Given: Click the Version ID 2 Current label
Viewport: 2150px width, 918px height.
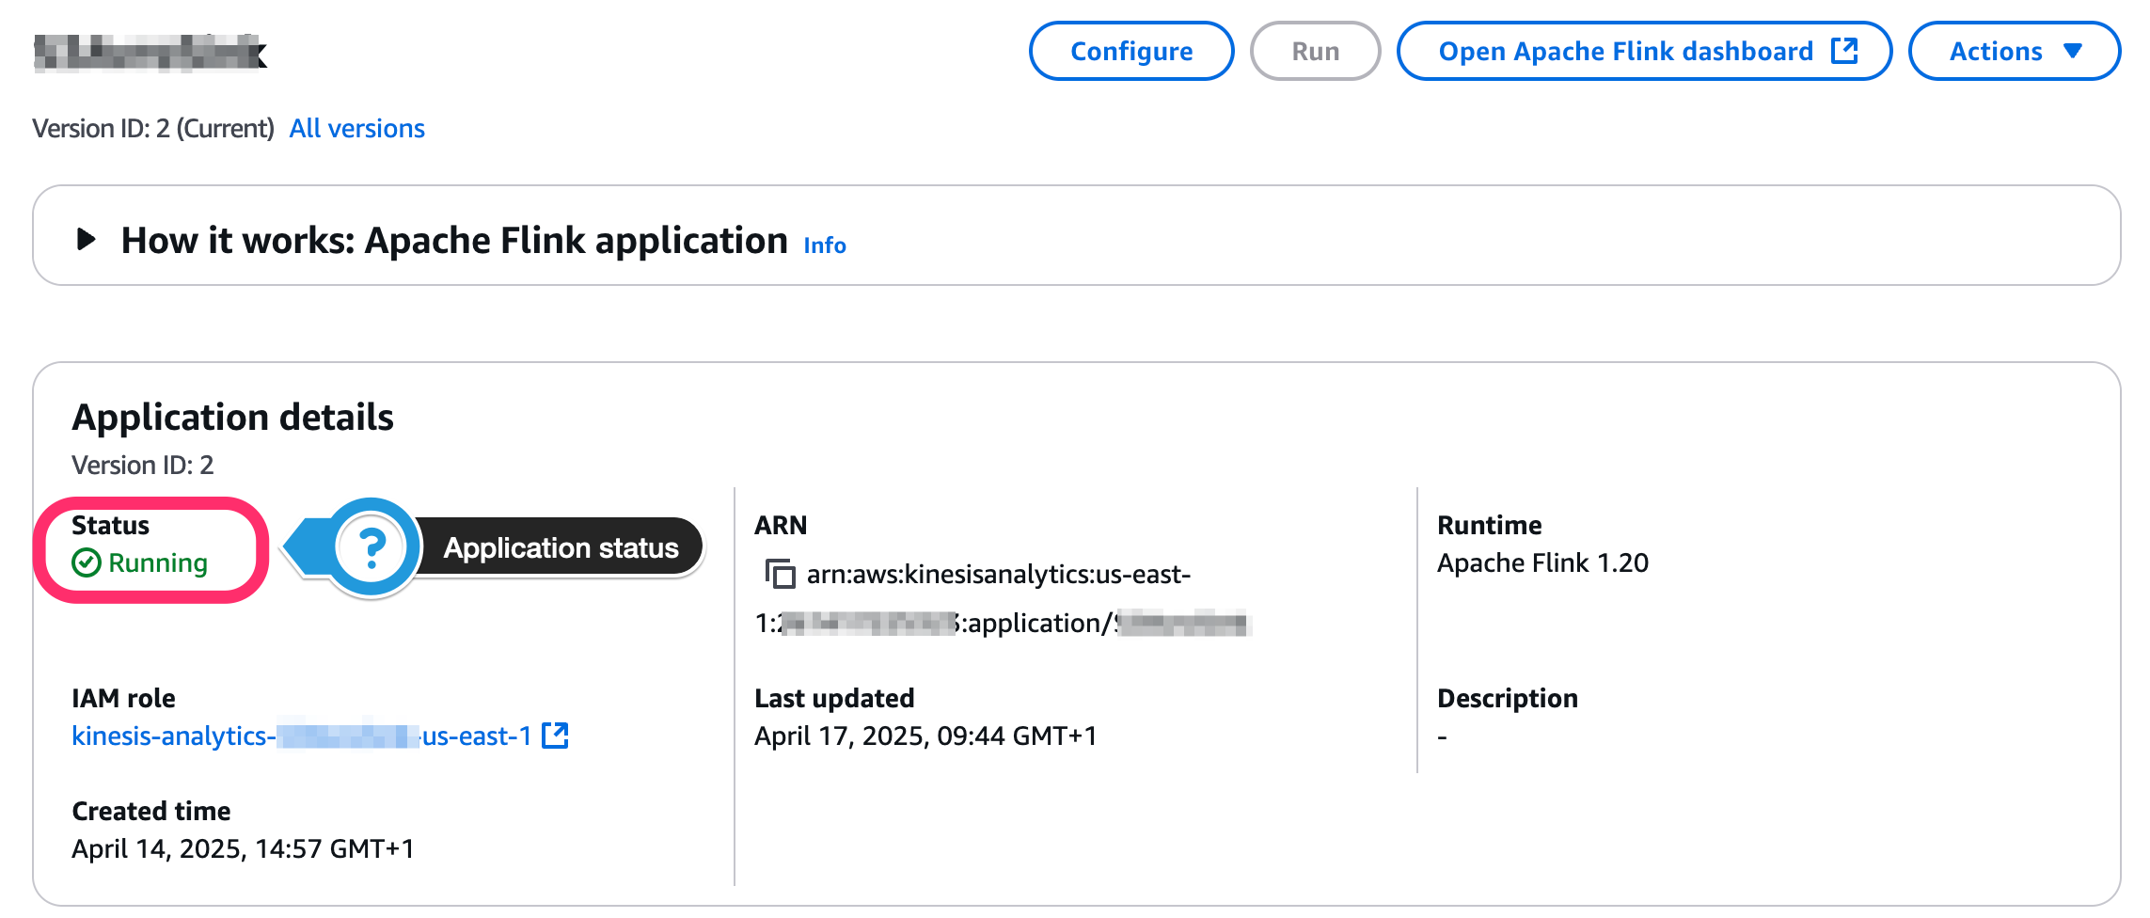Looking at the screenshot, I should [x=154, y=128].
